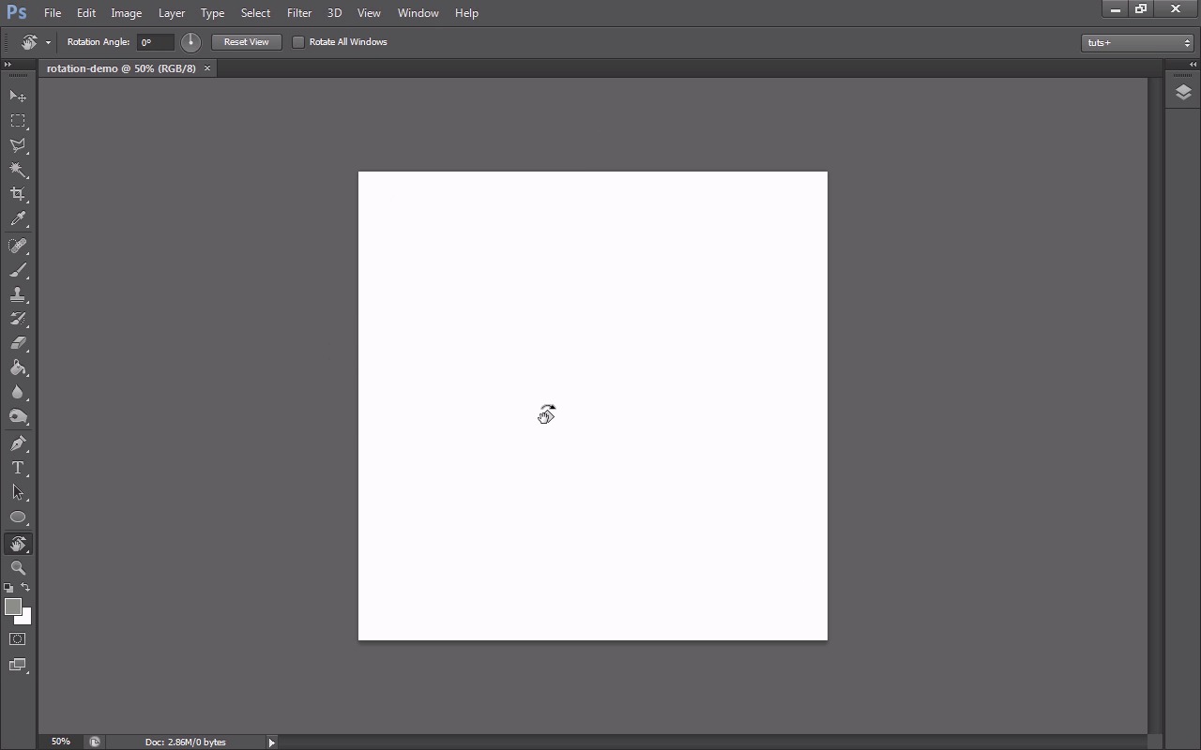This screenshot has height=750, width=1201.
Task: Select the Rotate View tool in toolbox
Action: click(x=18, y=544)
